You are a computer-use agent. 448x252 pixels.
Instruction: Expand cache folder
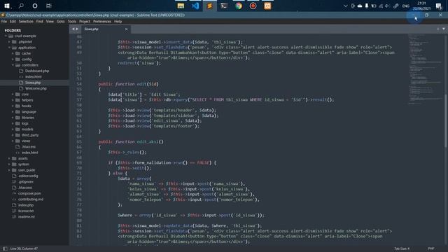point(13,53)
